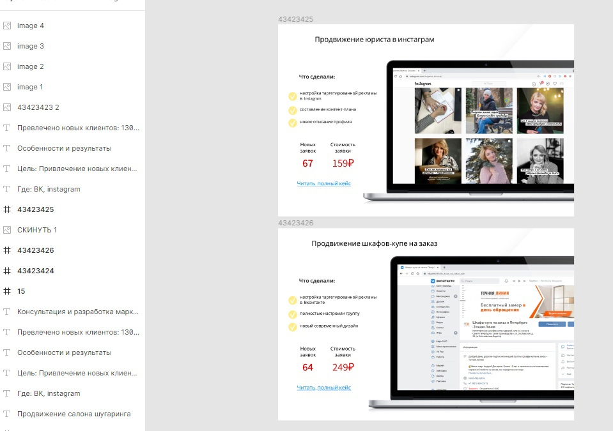Click Новых заявок label in шкафов-купе frame

[308, 352]
